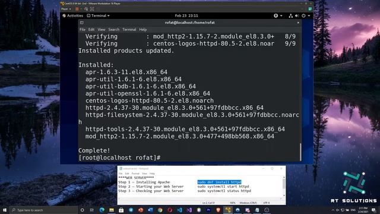The image size is (380, 214).
Task: Click 'apr-util-bdb-1.6.1-6.el8.x86_64' line
Action: click(141, 86)
